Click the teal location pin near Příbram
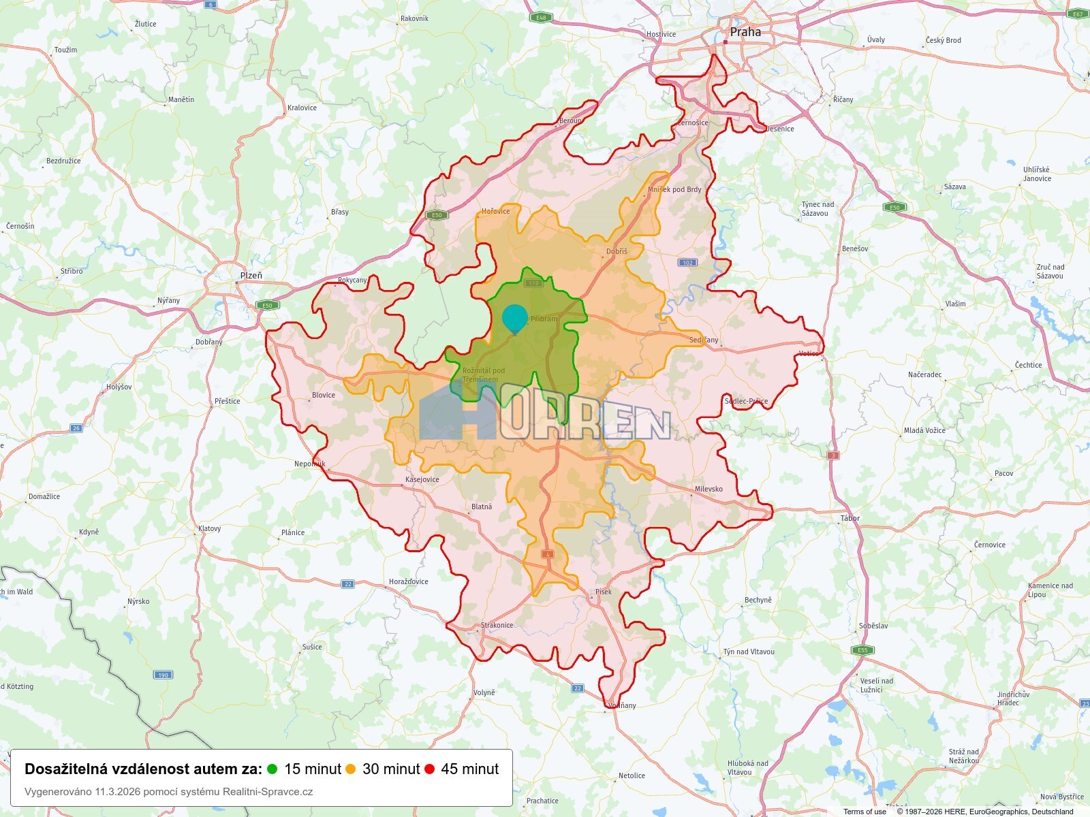 tap(514, 318)
